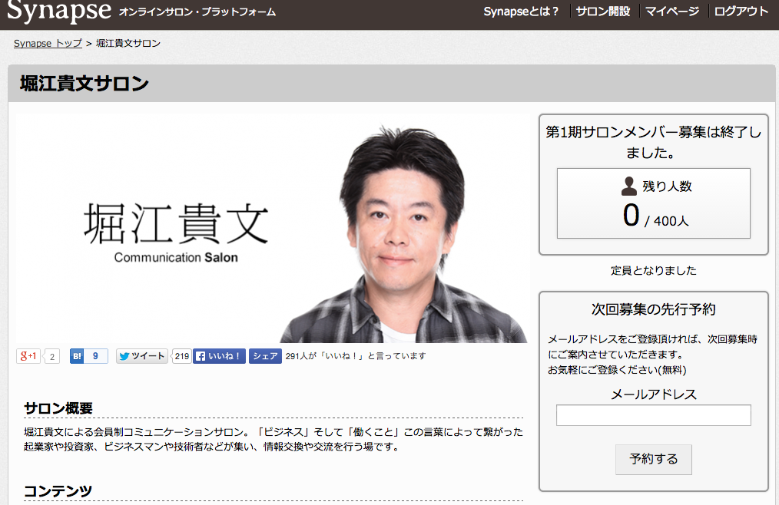
Task: Click the 定員となりました text
Action: [653, 271]
